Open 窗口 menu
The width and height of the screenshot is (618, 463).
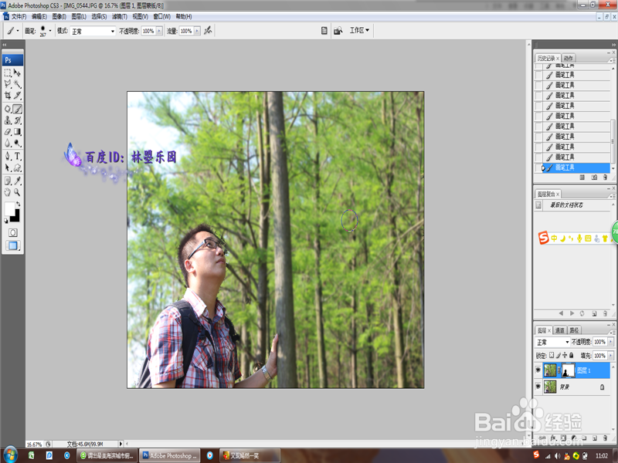(x=161, y=16)
